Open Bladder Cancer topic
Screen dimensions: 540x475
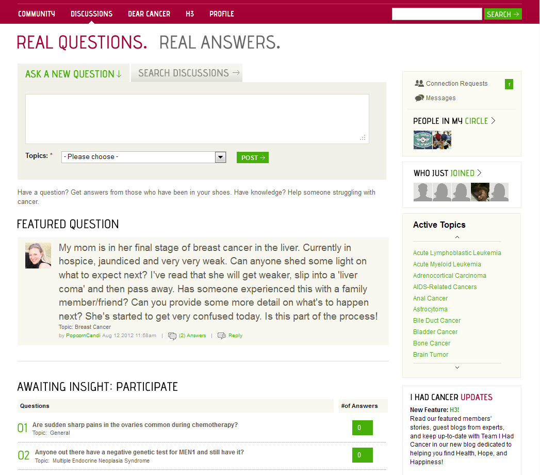click(x=435, y=332)
